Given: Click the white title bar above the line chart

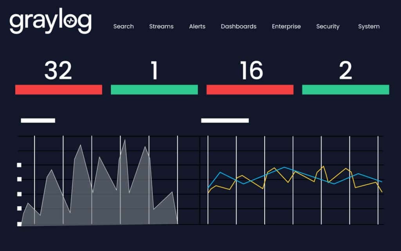Looking at the screenshot, I should point(225,120).
